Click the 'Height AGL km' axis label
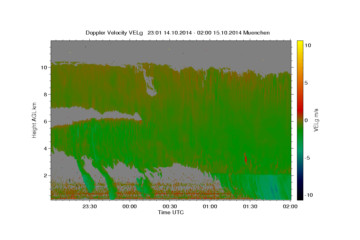Viewport: 360px width, 240px height. [34, 120]
